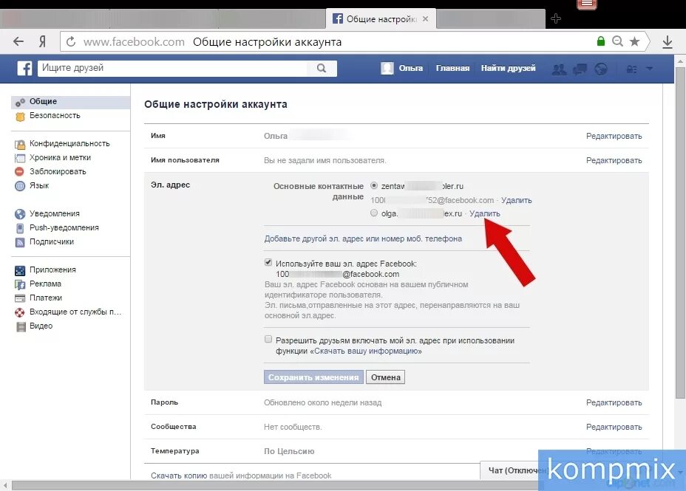Go back with browser back arrow
The width and height of the screenshot is (686, 491).
tap(18, 42)
